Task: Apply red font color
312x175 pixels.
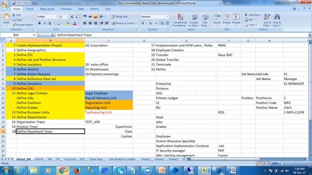Action: (x=75, y=23)
